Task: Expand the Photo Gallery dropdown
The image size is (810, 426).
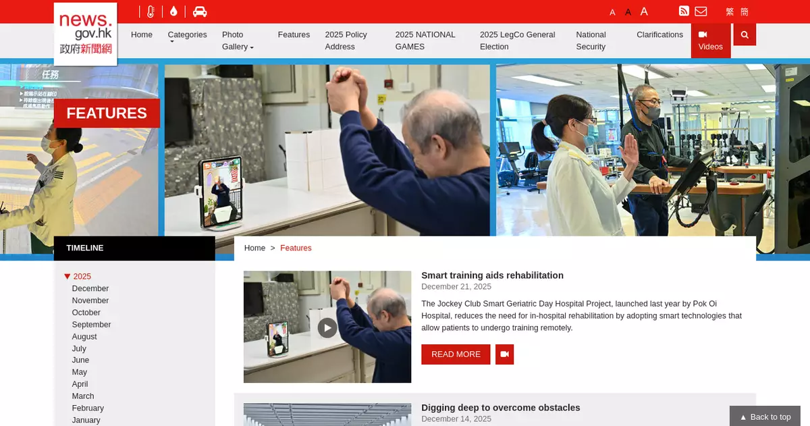Action: (x=237, y=41)
